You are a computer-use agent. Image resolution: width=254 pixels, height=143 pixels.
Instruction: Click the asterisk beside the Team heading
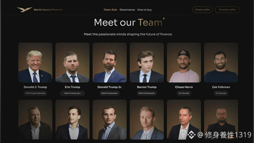coord(164,19)
